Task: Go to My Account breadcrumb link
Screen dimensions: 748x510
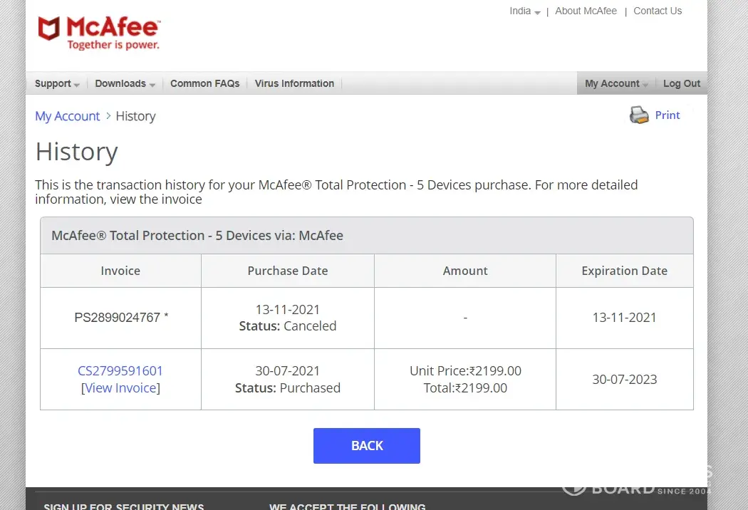Action: click(x=68, y=116)
